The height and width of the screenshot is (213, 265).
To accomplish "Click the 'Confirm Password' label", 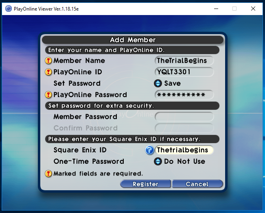I will 85,128.
